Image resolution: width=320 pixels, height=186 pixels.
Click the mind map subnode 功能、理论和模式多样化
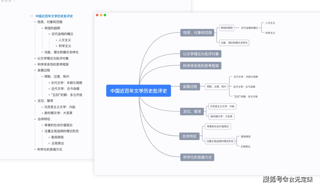(x=234, y=43)
